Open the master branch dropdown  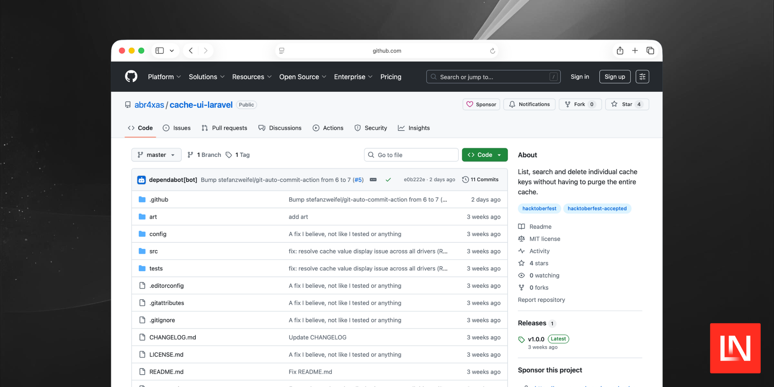coord(156,155)
